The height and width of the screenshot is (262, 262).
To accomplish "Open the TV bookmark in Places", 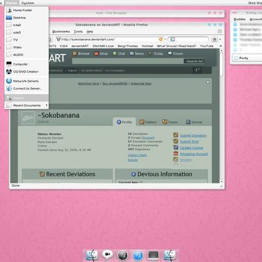I will point(27,40).
